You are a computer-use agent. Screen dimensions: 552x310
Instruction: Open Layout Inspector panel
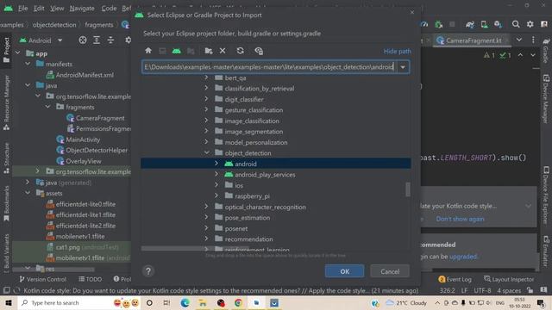509,279
